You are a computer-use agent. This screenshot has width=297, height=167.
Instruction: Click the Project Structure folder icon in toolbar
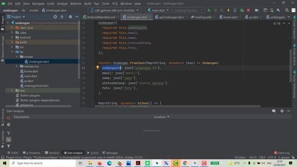coord(257,10)
